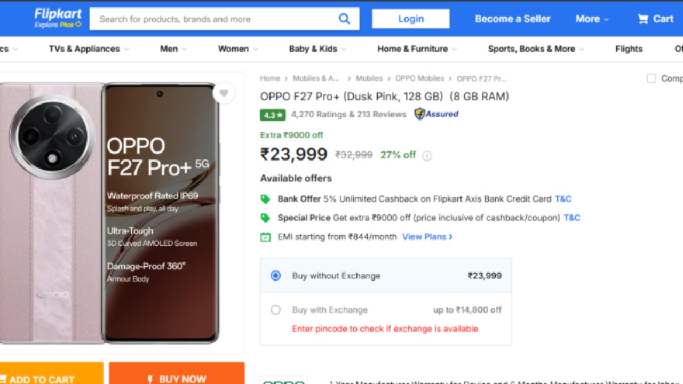Viewport: 683px width, 384px height.
Task: Open View Plans for EMI
Action: pos(427,237)
